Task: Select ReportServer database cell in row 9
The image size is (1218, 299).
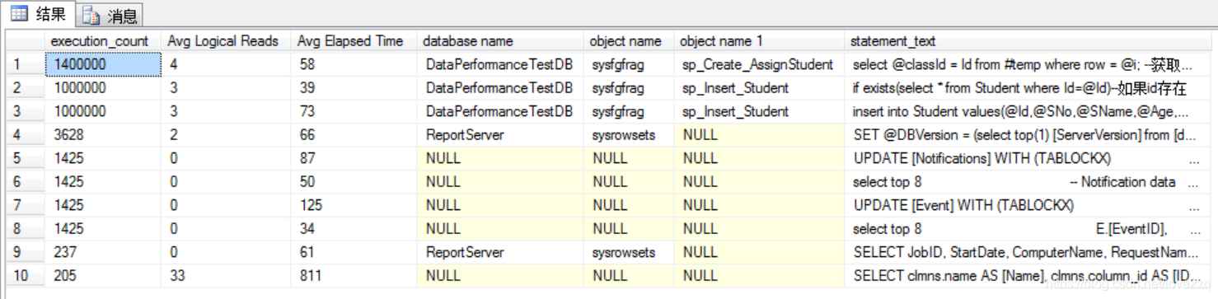Action: (500, 252)
